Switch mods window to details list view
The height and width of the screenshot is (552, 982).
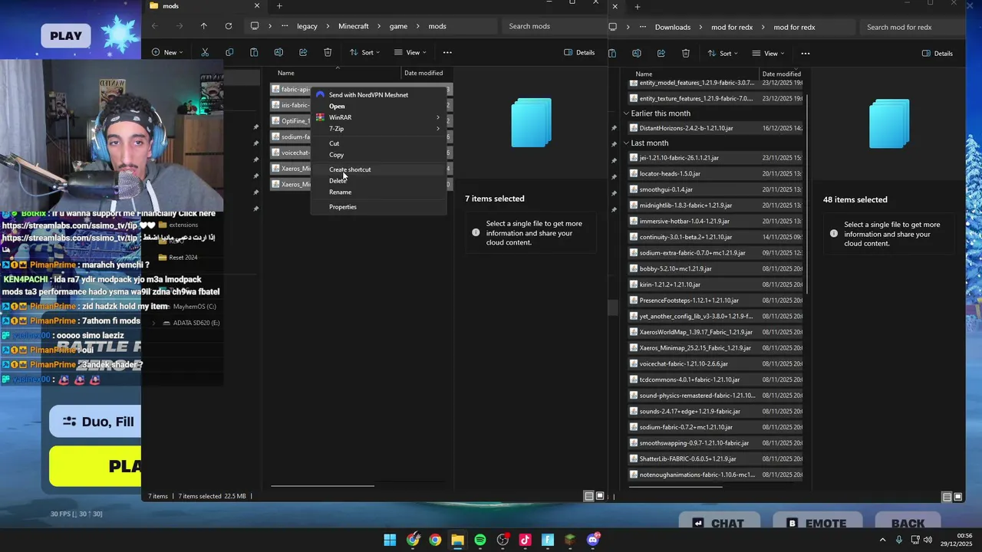(x=589, y=496)
